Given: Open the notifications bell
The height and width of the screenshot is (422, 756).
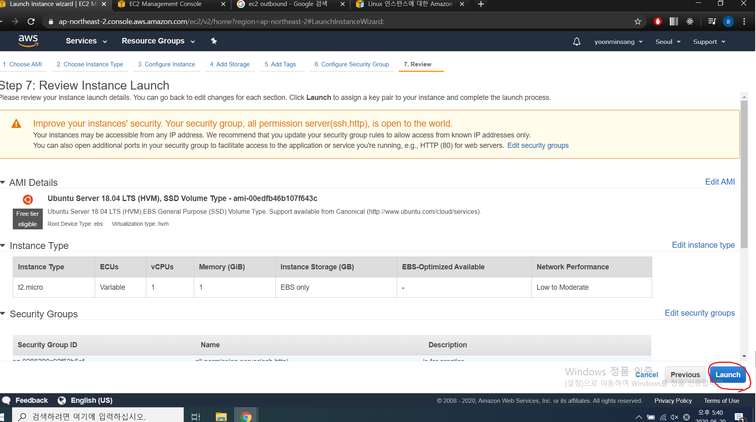Looking at the screenshot, I should [x=577, y=42].
